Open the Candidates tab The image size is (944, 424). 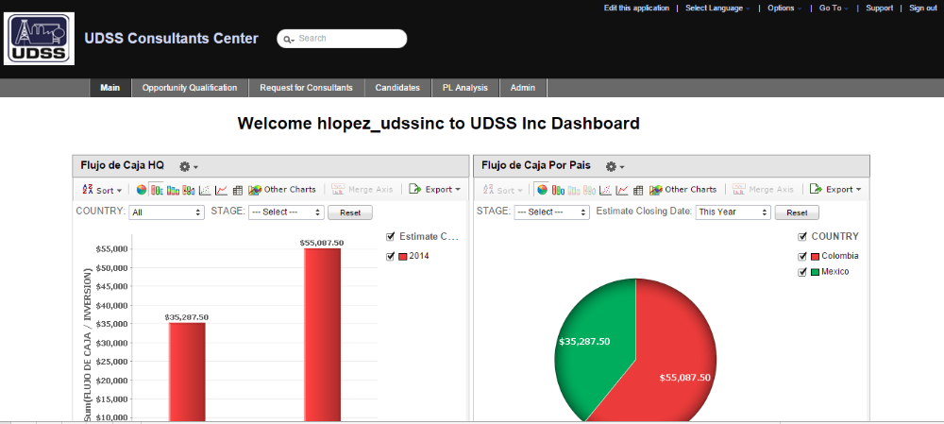(397, 88)
